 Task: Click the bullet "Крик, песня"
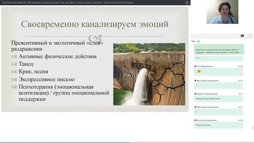coord(33,71)
